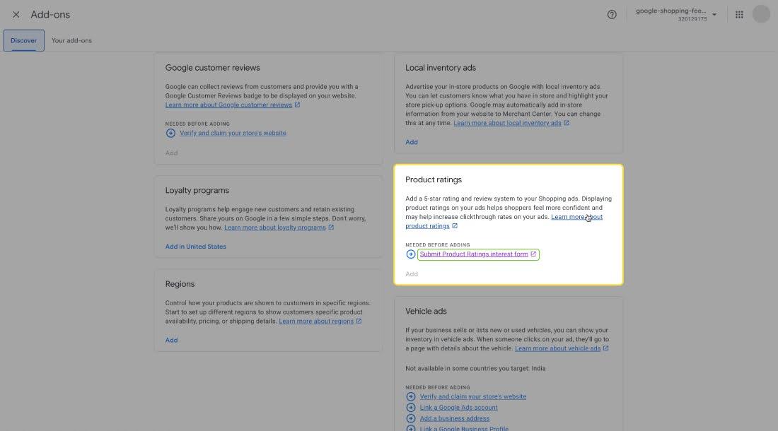The image size is (778, 431).
Task: Click Add a business address link
Action: pyautogui.click(x=454, y=418)
